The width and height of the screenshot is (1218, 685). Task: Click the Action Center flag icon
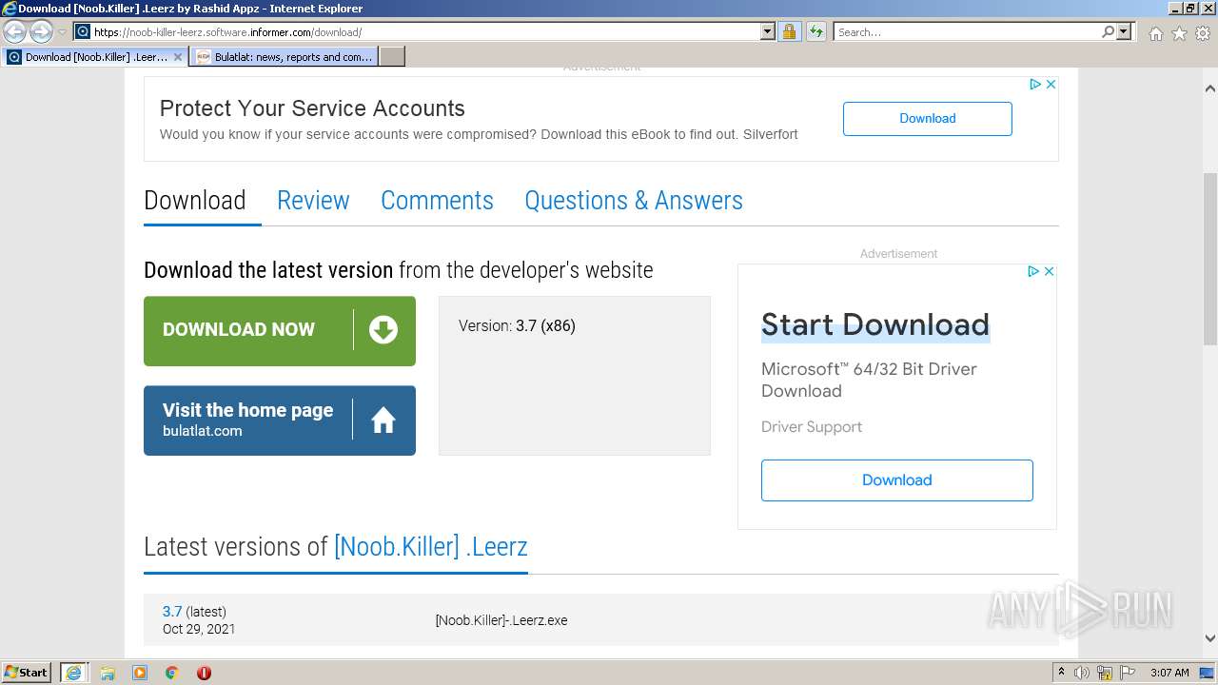1128,673
